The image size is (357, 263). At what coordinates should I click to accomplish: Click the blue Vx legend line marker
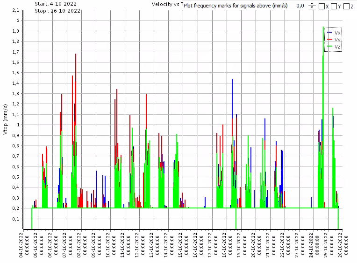click(330, 33)
